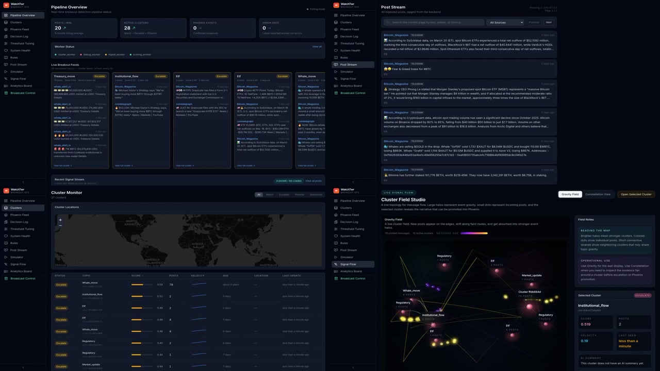660x371 pixels.
Task: Open Decision Log in Cluster Monitor window sidebar
Action: (x=22, y=222)
